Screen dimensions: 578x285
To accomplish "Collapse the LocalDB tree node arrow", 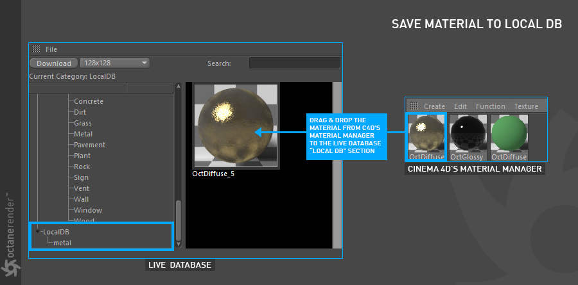I will click(39, 232).
